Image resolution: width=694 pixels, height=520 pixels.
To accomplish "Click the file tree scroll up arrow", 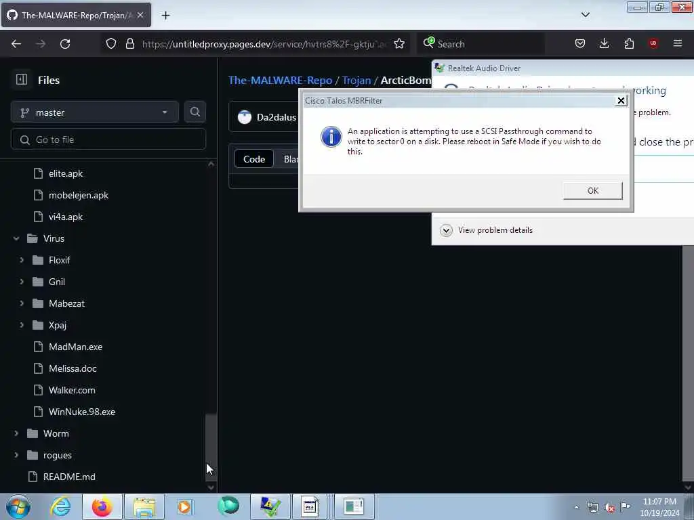I will (x=211, y=164).
